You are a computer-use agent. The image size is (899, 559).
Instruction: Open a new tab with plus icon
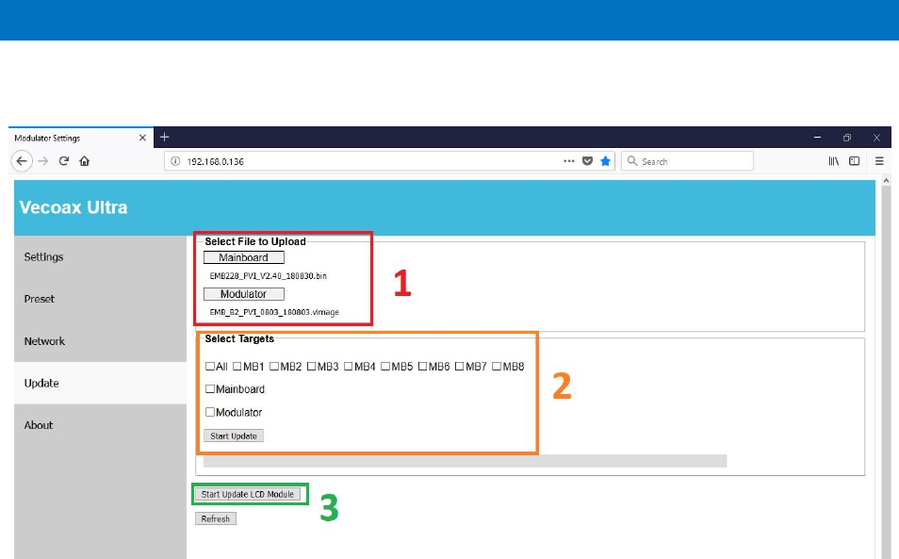[165, 137]
